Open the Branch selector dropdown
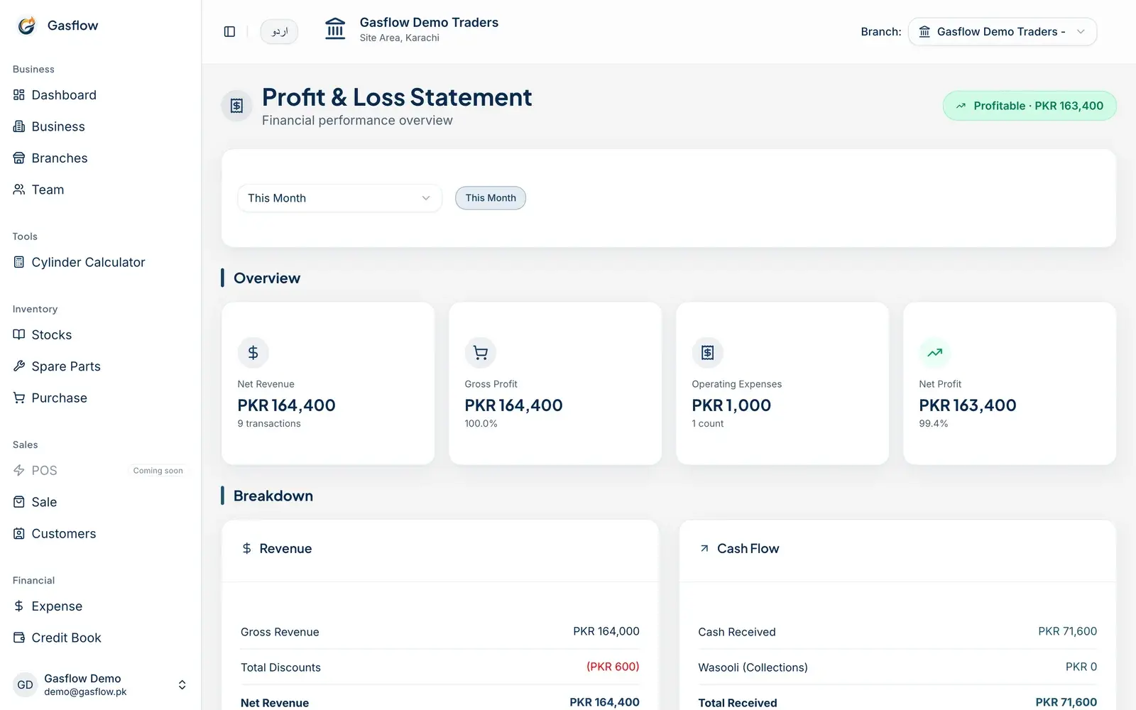Viewport: 1136px width, 710px height. pos(1002,32)
